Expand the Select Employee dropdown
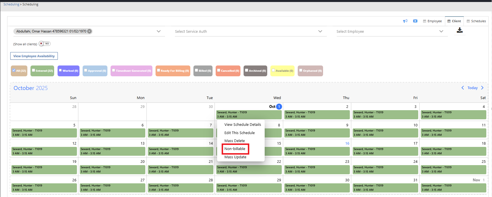This screenshot has width=492, height=197. 441,31
